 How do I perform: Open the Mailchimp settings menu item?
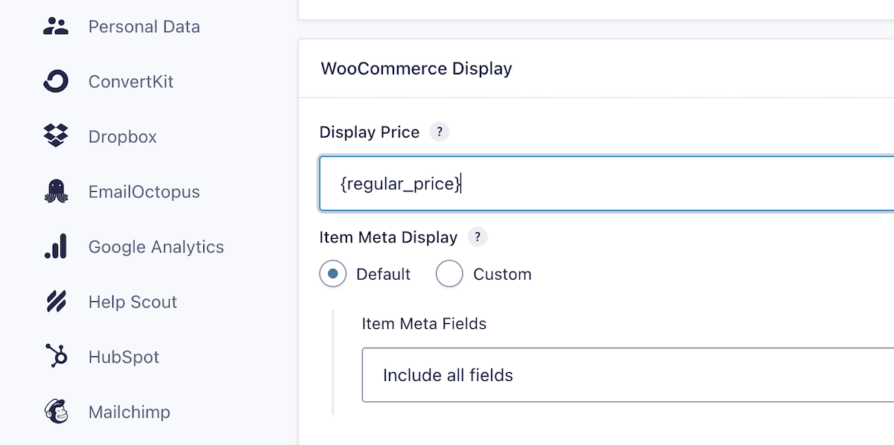coord(129,412)
